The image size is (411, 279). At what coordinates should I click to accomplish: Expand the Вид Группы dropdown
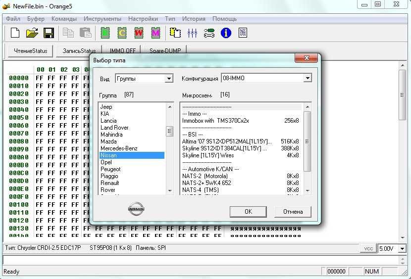[169, 78]
